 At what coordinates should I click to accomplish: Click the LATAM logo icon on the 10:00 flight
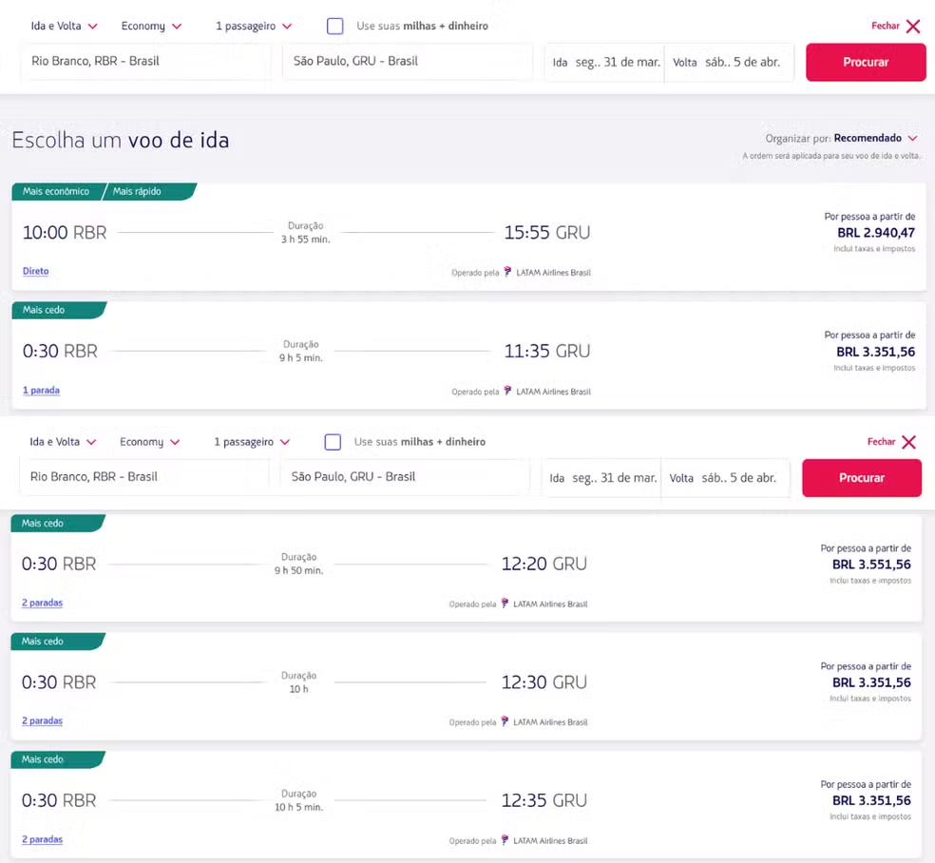[x=507, y=272]
